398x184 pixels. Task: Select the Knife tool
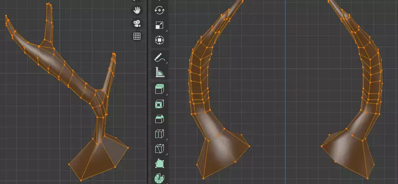click(160, 149)
